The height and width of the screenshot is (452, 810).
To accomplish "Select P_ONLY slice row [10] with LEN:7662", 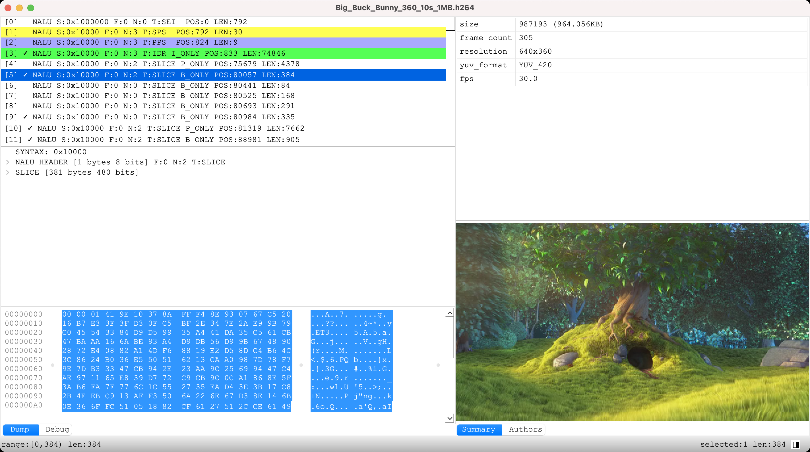I will [x=170, y=128].
